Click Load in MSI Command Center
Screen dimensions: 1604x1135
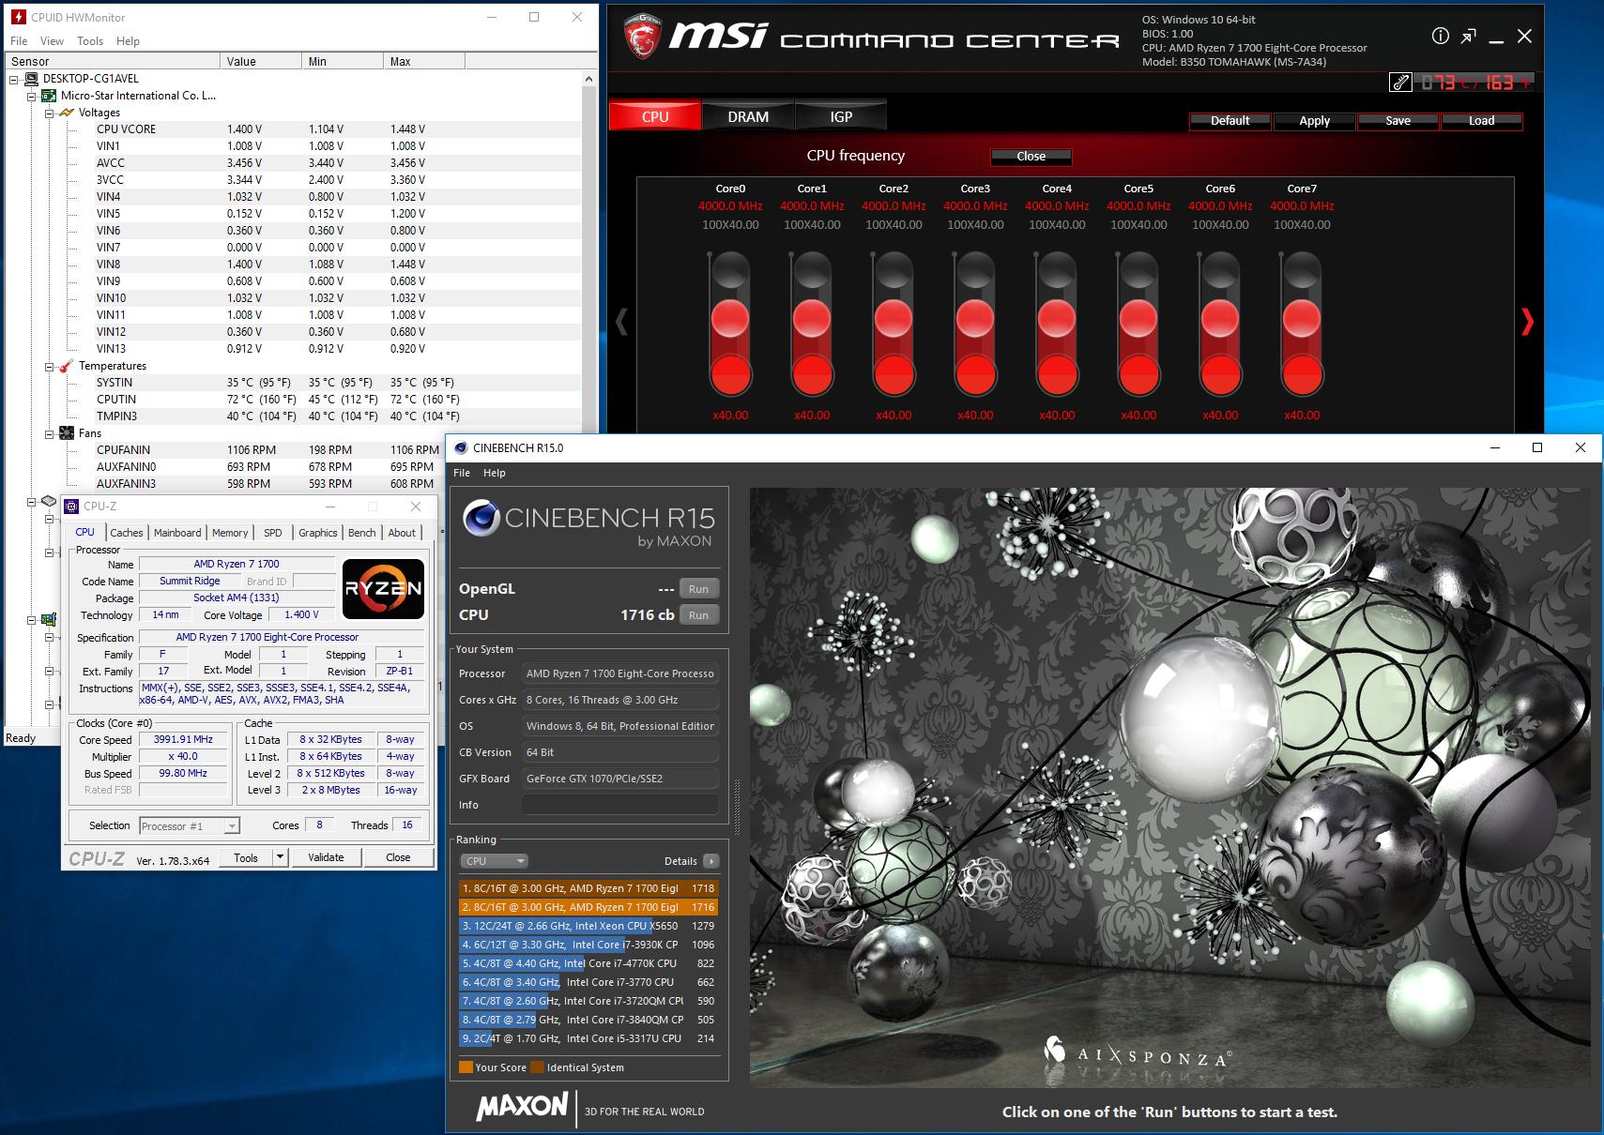point(1481,121)
